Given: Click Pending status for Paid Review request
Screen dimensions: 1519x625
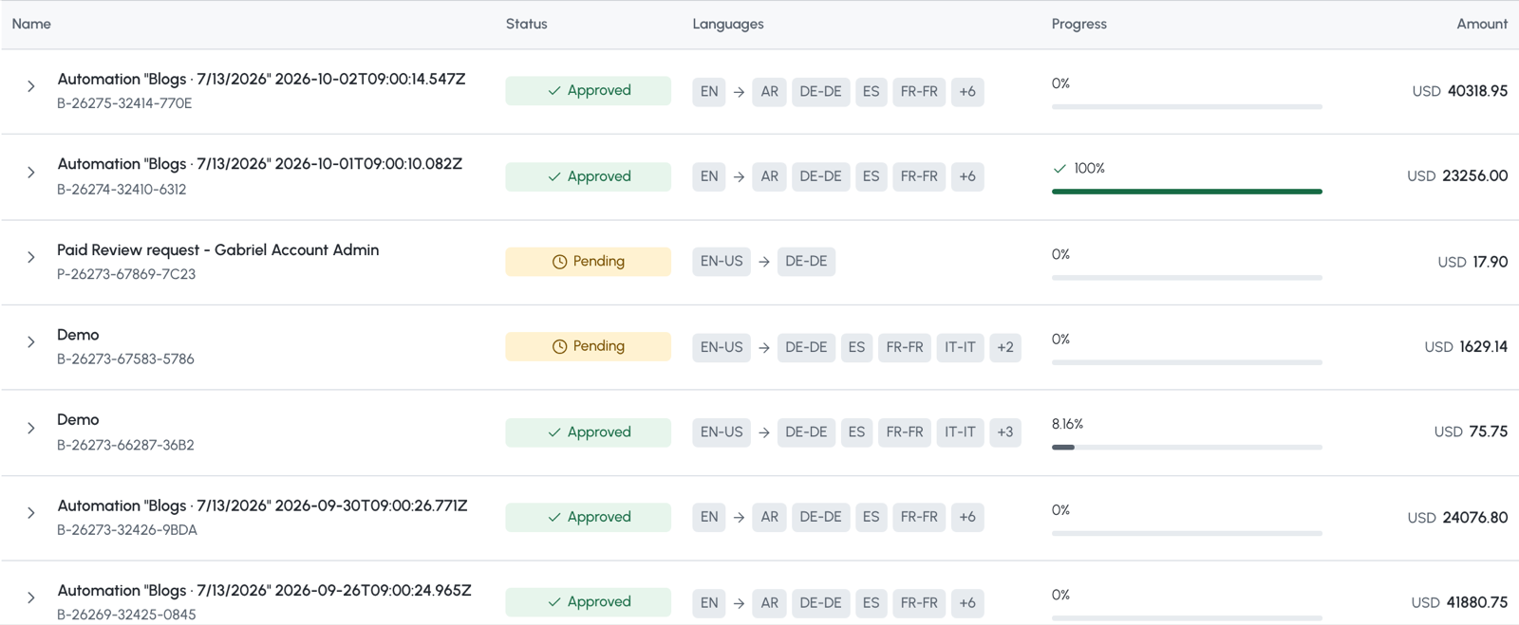Looking at the screenshot, I should (x=588, y=261).
